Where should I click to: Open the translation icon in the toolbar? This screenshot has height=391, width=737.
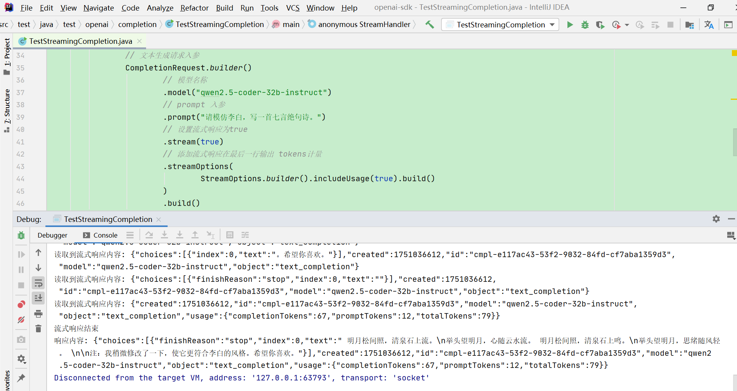(709, 24)
